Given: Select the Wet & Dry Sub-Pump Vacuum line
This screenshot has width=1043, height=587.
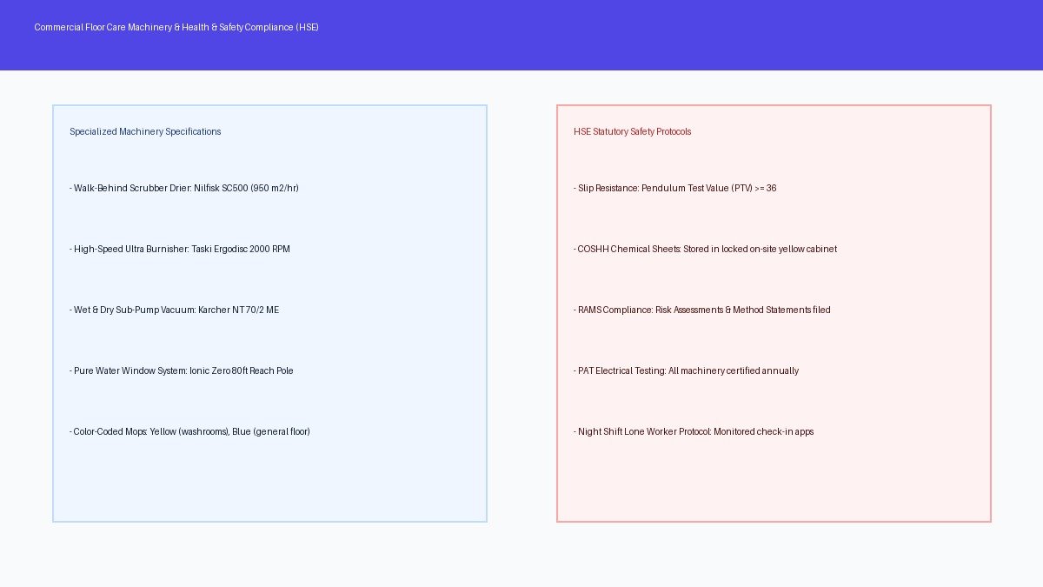Looking at the screenshot, I should pyautogui.click(x=175, y=310).
